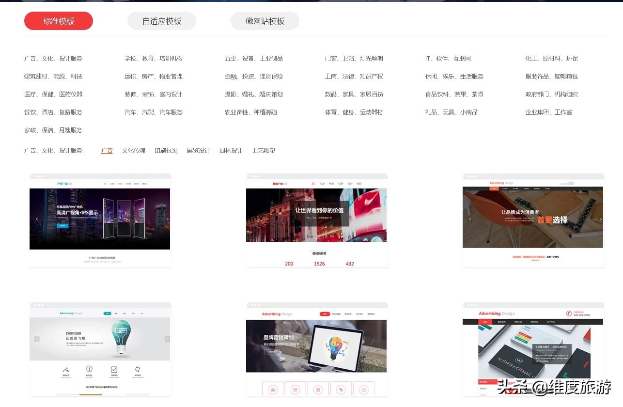Open the 金融、投资、理财保险 category

(x=253, y=77)
